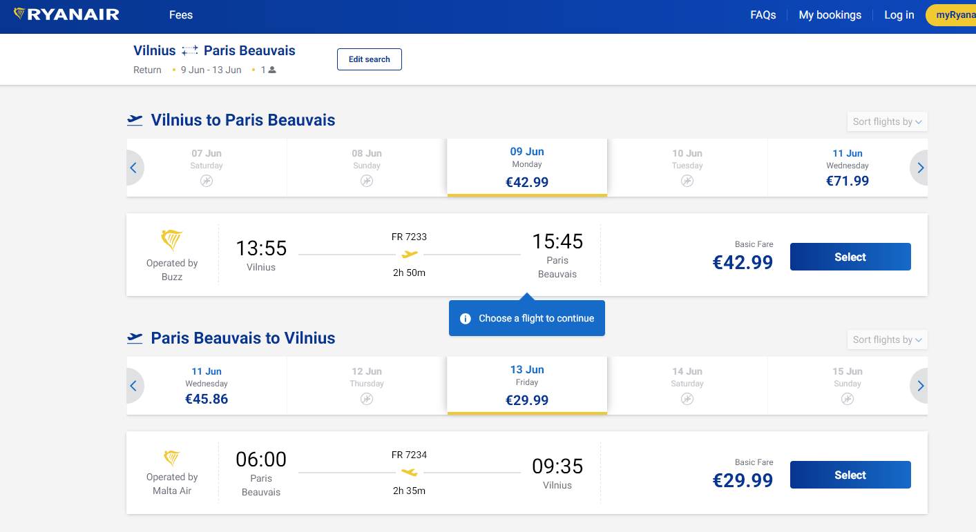Screen dimensions: 976x532
Task: Open outbound Sort flights by dropdown
Action: point(887,121)
